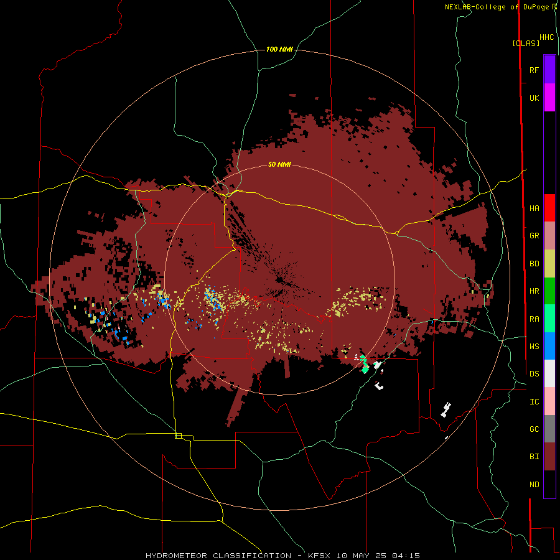Click the HA legend label
Screen dimensions: 560x560
click(x=534, y=208)
